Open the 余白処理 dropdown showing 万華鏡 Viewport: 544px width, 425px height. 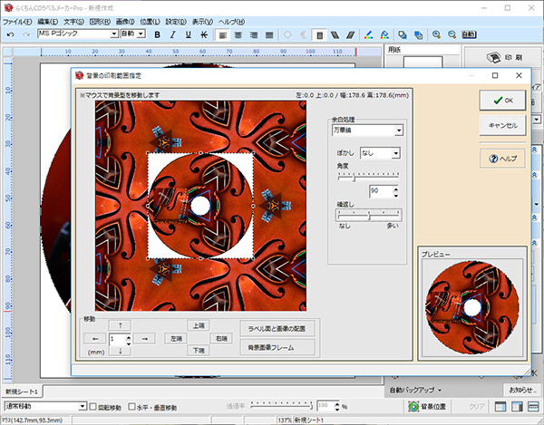[x=366, y=130]
